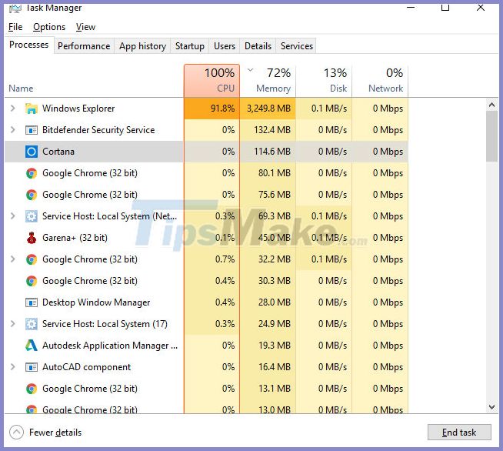
Task: Click the Chrome icon in the 80.1 MB row
Action: coord(31,173)
